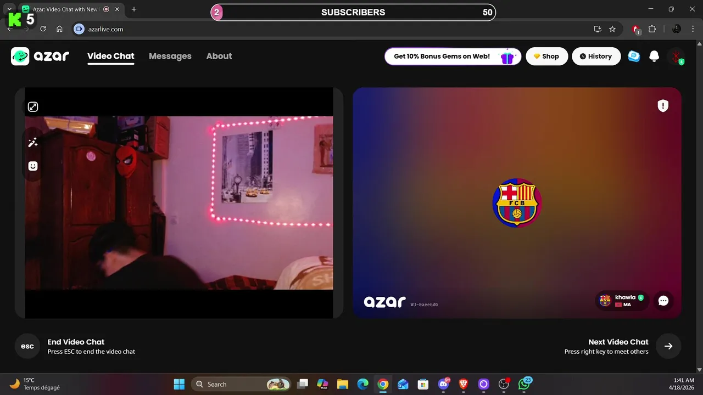The width and height of the screenshot is (703, 395).
Task: Click the purple gift box icon
Action: coord(507,56)
